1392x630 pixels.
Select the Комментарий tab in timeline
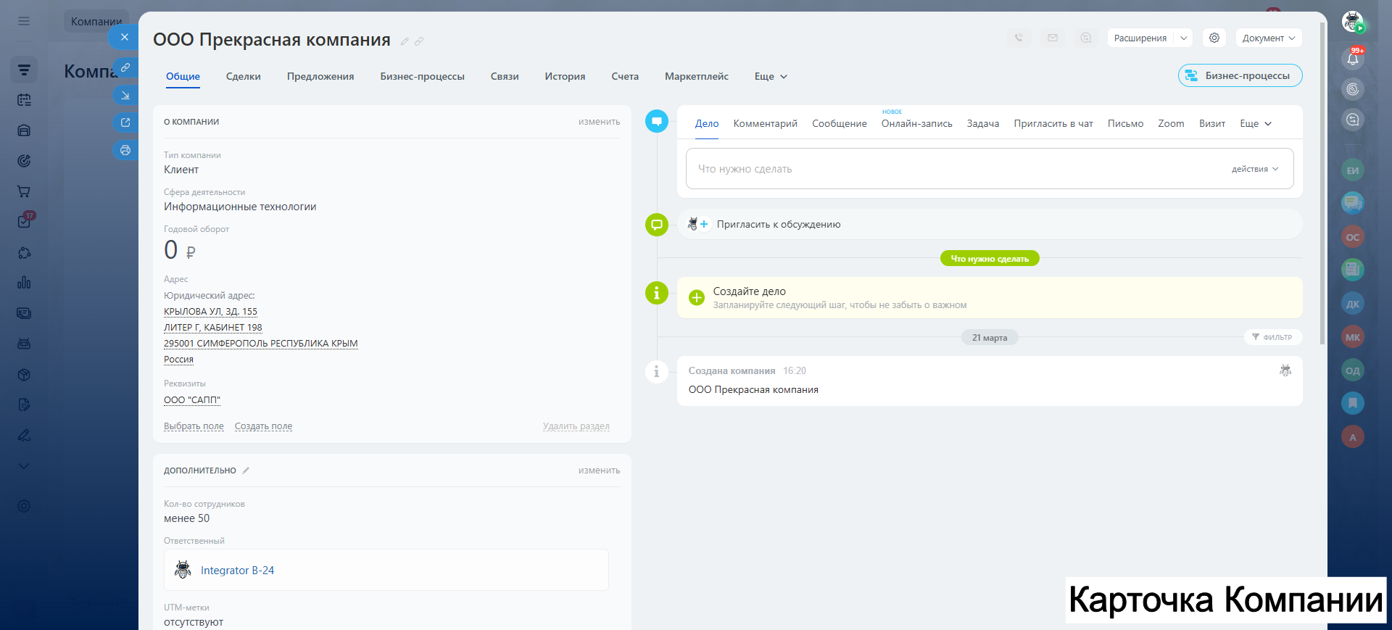tap(765, 123)
